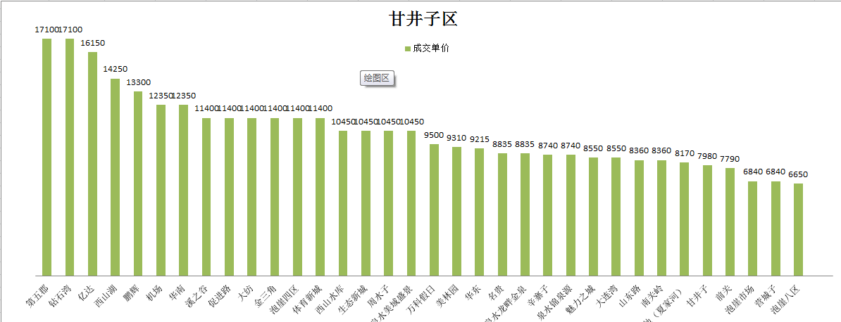This screenshot has height=322, width=841.
Task: Click the data label 9500
Action: click(434, 135)
